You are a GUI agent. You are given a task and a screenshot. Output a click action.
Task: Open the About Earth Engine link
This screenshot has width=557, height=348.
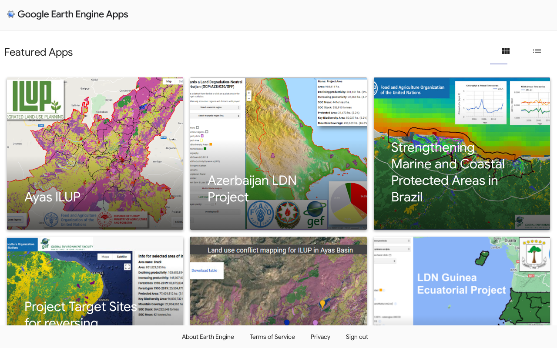pyautogui.click(x=208, y=337)
